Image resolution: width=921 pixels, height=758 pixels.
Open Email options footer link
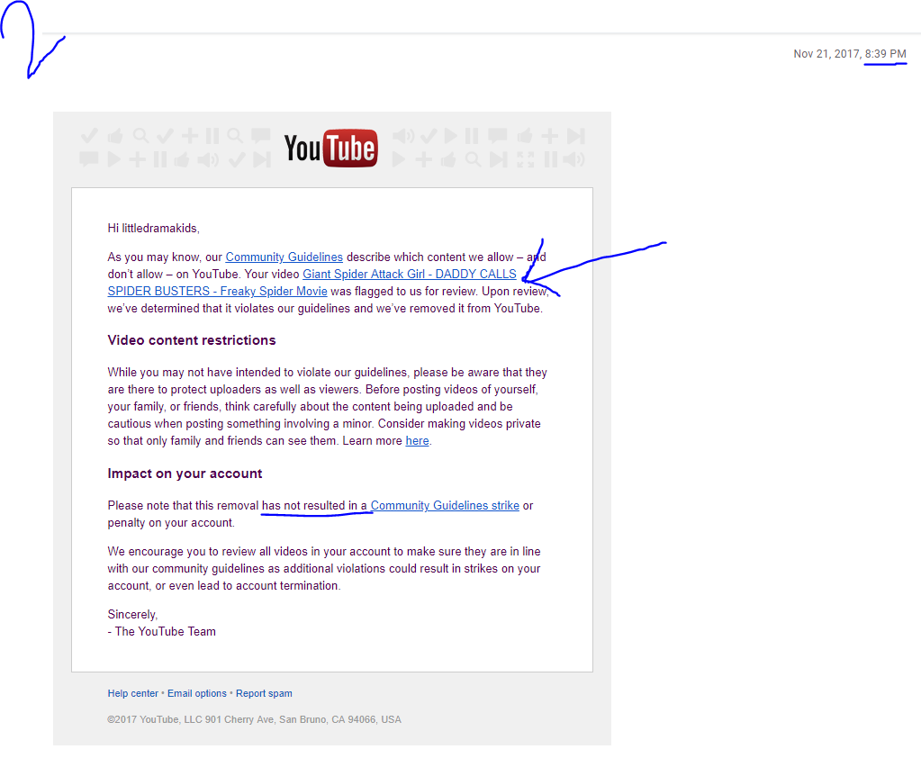click(197, 693)
